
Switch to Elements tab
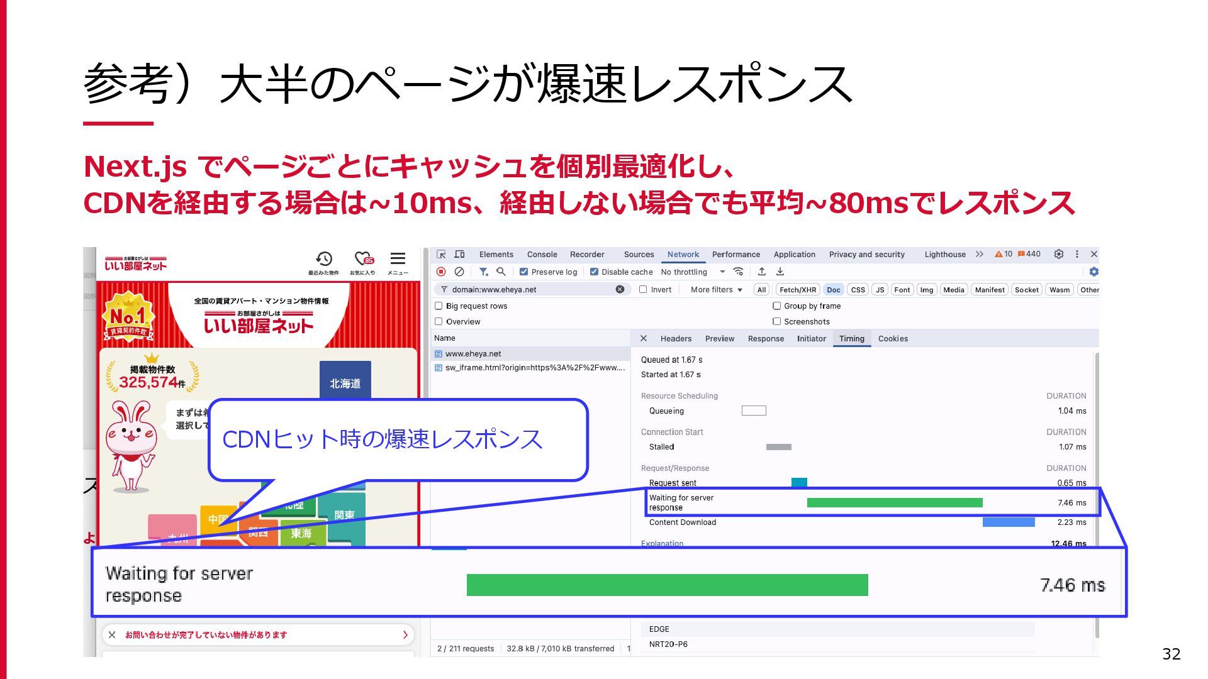coord(496,254)
